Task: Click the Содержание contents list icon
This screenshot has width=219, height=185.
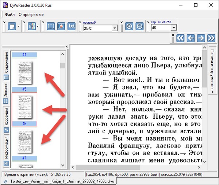Action: pos(6,77)
